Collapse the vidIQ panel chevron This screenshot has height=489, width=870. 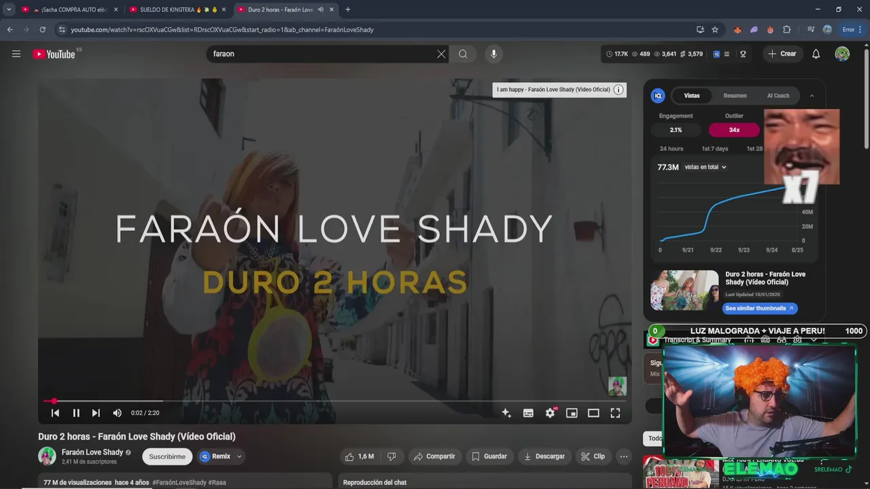tap(812, 96)
